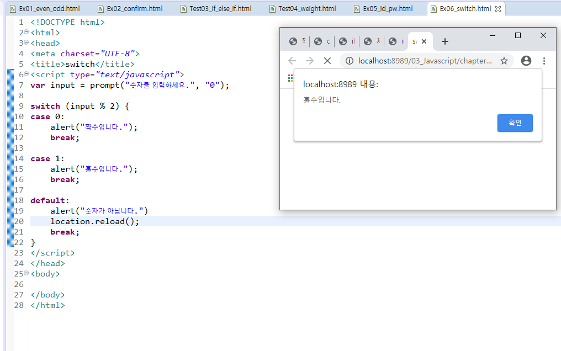Switch to the Test04_weight.html editor tab

pos(303,9)
